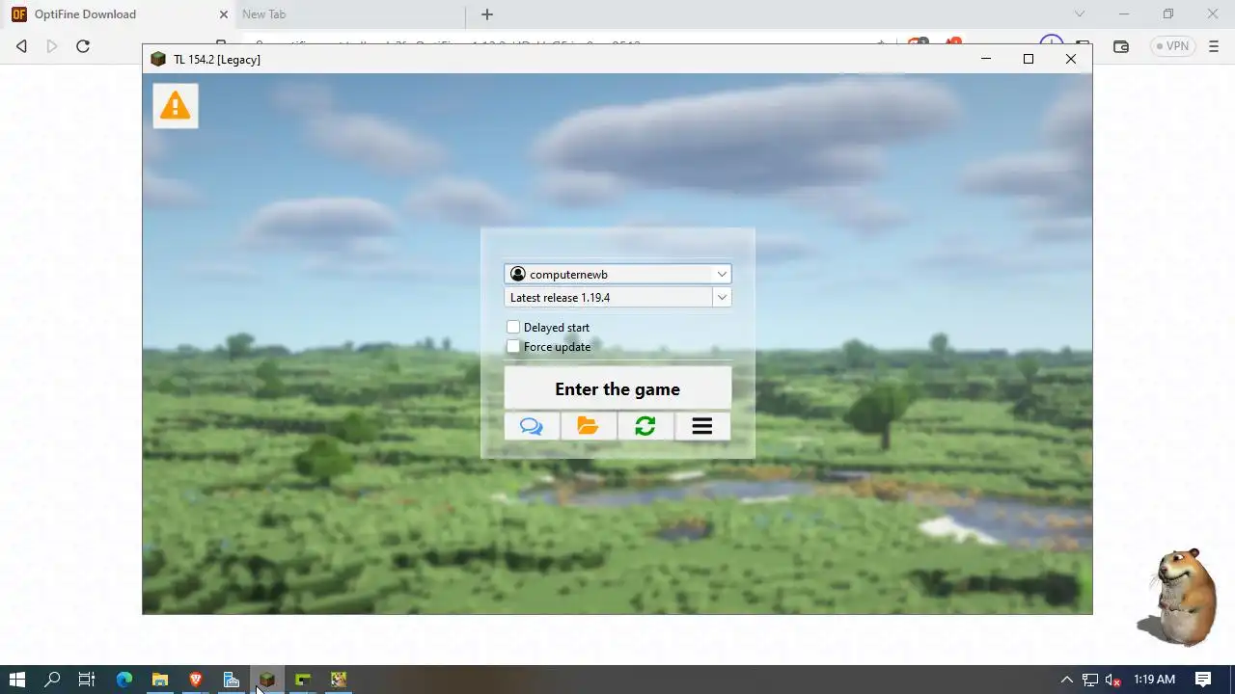Close the OptiFine Download tab
1235x694 pixels.
[224, 14]
